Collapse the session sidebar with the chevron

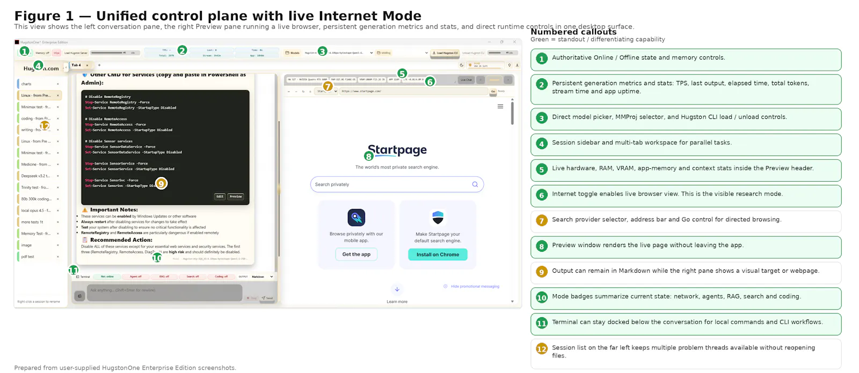point(66,68)
